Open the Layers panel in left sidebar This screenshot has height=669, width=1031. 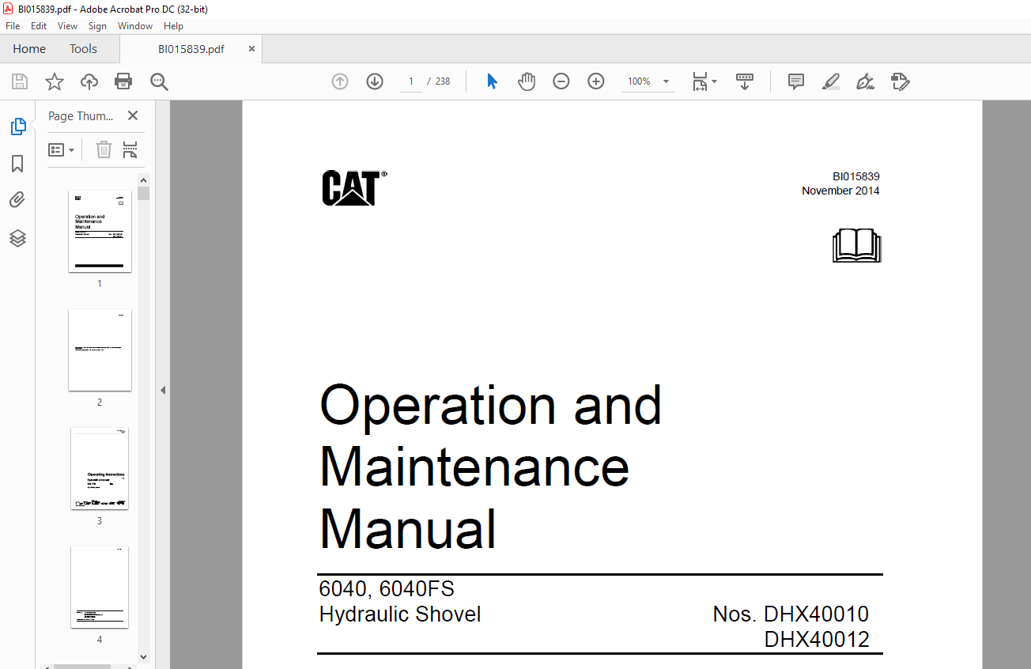pos(17,238)
